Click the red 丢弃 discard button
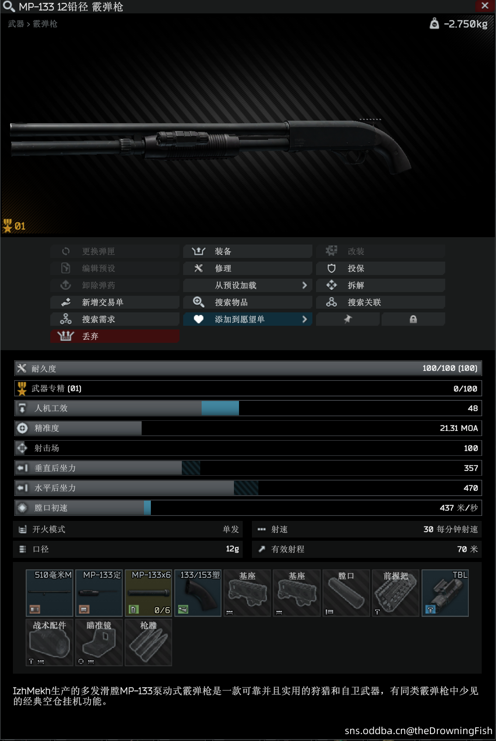Viewport: 496px width, 741px height. 115,336
